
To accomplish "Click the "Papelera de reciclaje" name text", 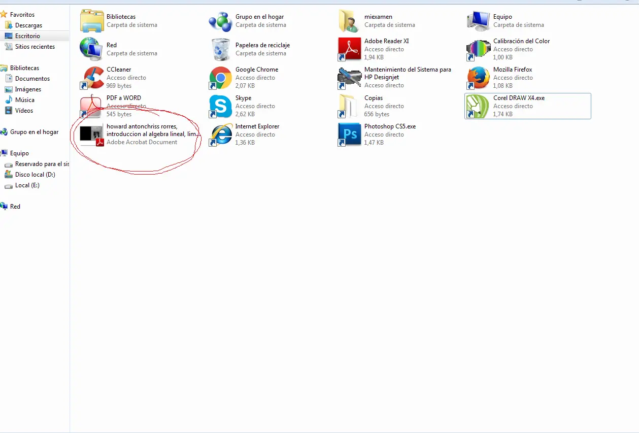I will coord(262,45).
